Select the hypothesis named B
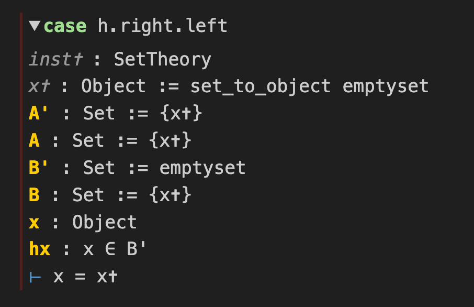The image size is (474, 307). [34, 195]
